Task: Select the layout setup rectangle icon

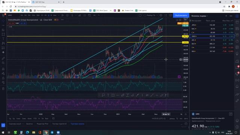Action: pos(140,15)
